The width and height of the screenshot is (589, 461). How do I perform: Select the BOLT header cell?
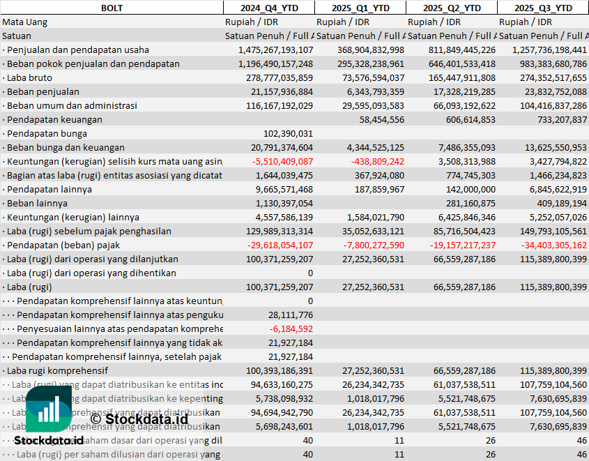[112, 8]
